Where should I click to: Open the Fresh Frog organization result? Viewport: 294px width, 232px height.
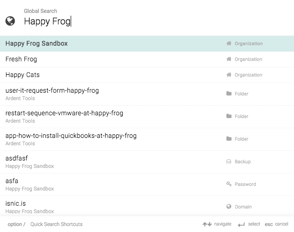pyautogui.click(x=147, y=59)
